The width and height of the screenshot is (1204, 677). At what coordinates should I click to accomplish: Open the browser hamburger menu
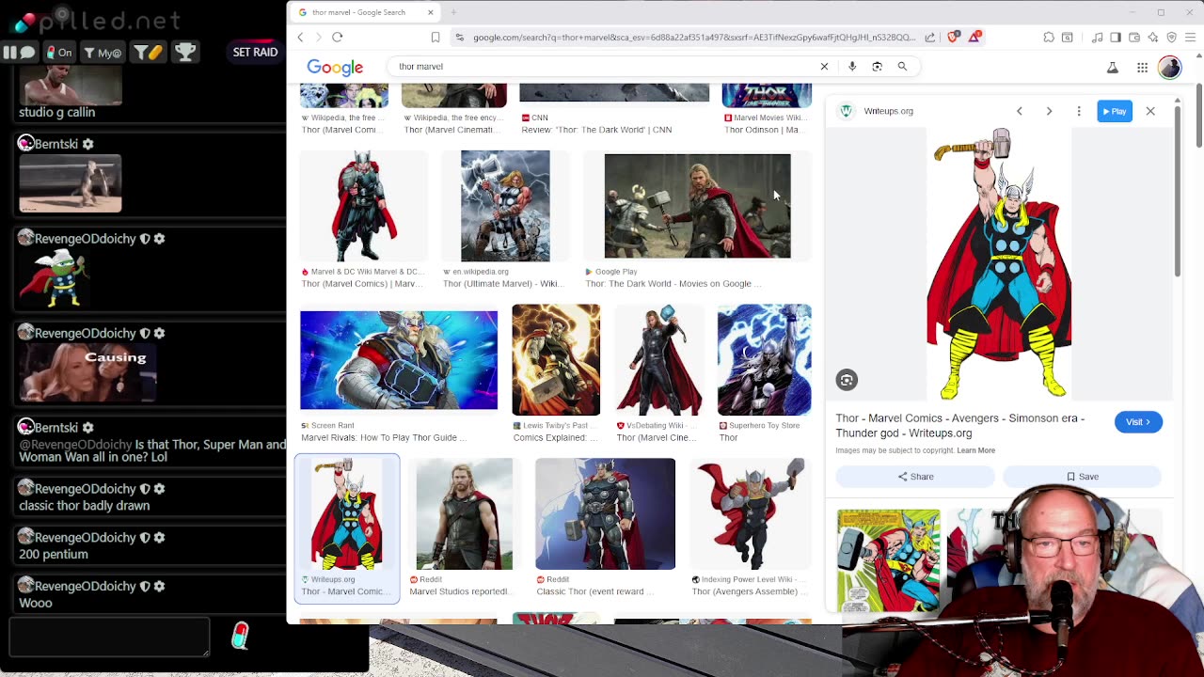(1191, 38)
